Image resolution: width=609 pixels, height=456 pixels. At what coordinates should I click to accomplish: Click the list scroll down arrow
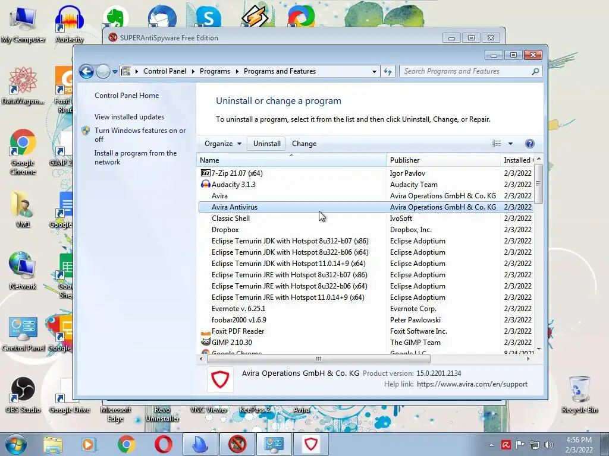tap(538, 349)
